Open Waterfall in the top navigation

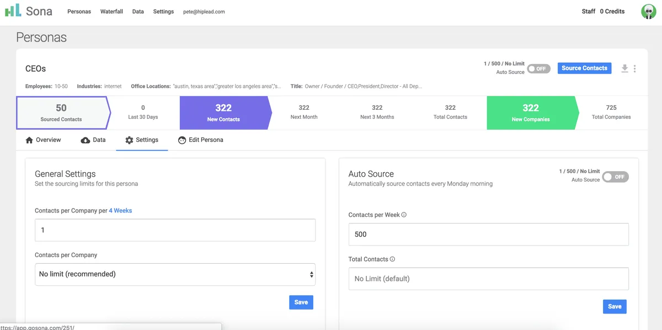[111, 12]
